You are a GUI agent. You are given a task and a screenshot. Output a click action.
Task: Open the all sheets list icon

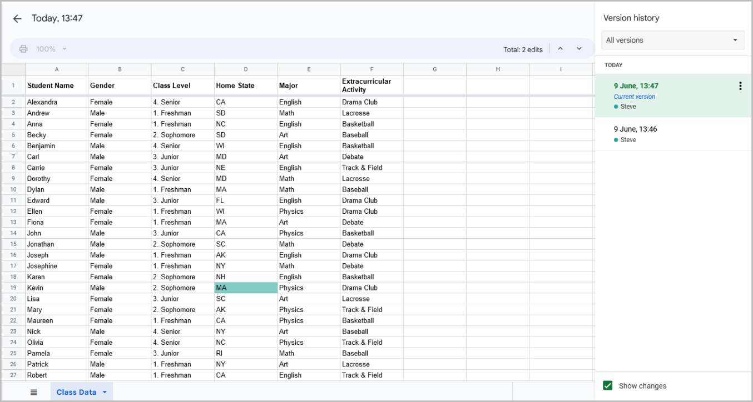pos(34,392)
